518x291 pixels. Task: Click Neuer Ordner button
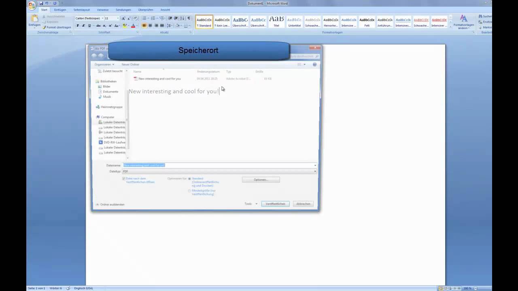[x=130, y=64]
